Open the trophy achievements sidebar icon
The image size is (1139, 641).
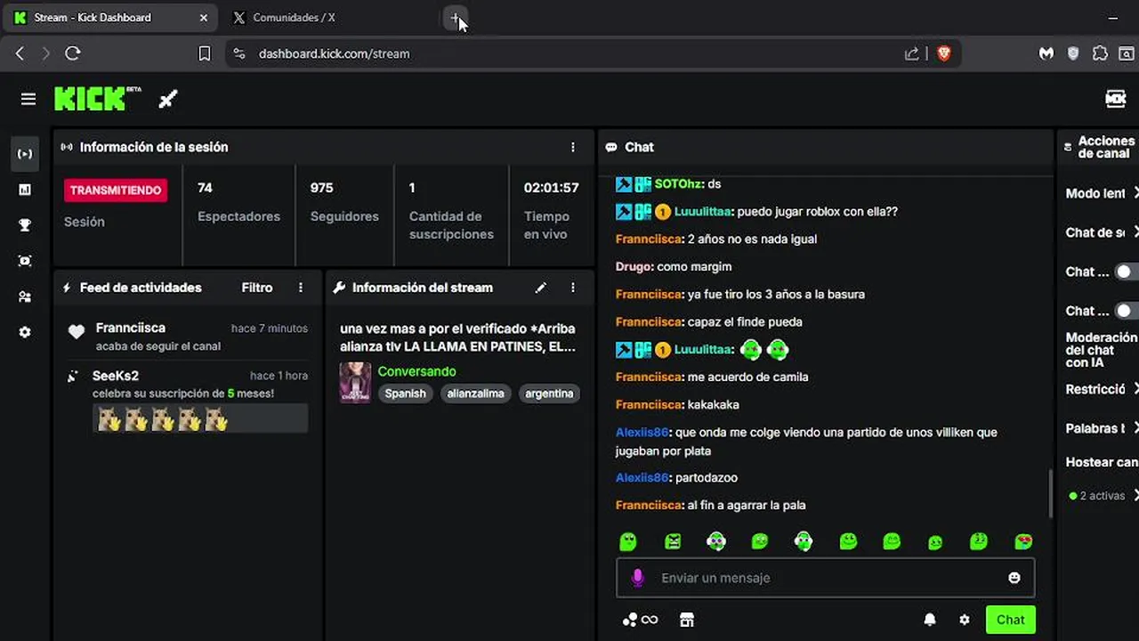[25, 225]
